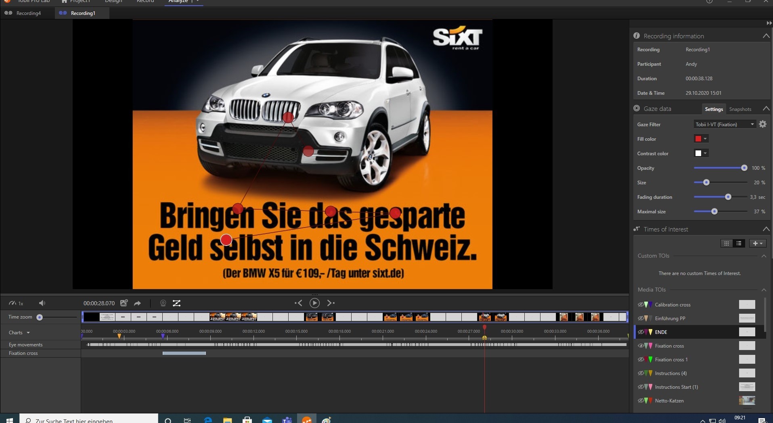Open the Record menu tab
The height and width of the screenshot is (423, 773).
[145, 2]
